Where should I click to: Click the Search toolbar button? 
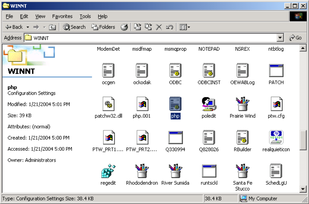(74, 27)
